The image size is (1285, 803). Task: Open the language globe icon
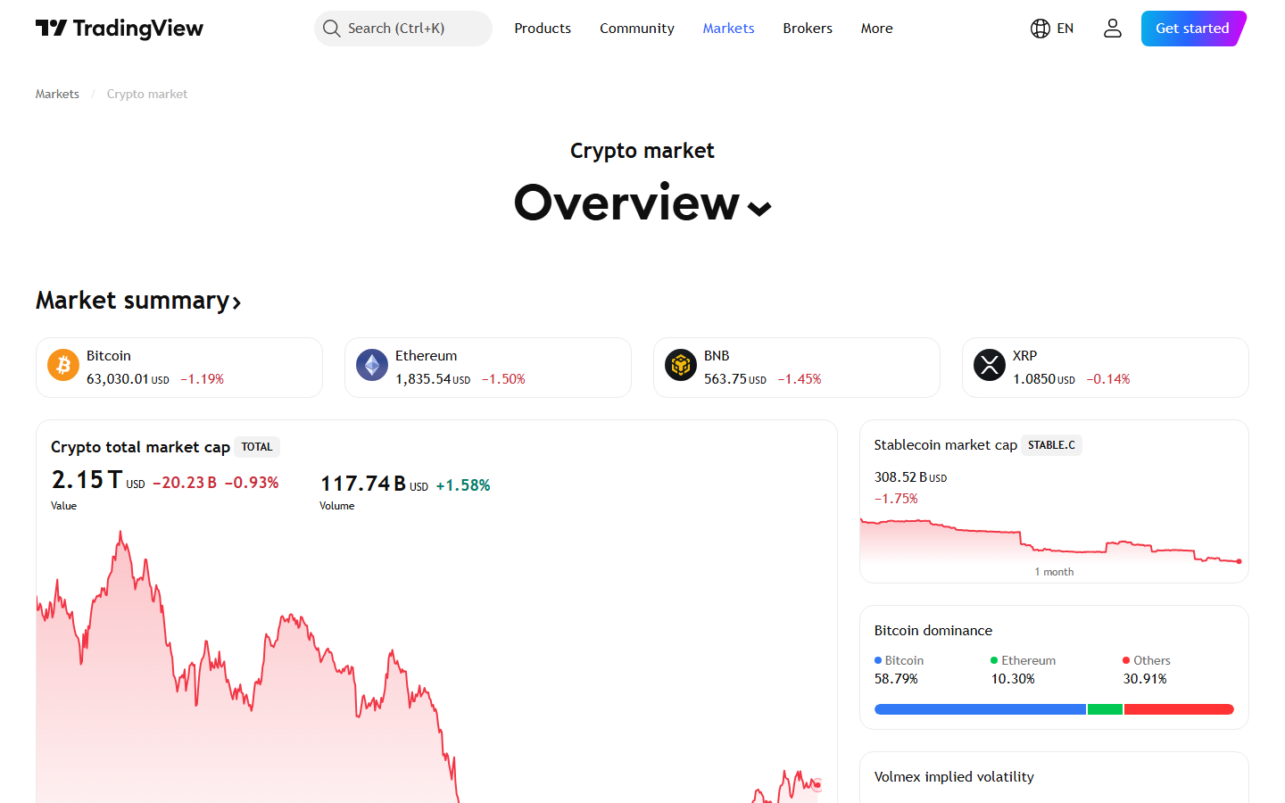coord(1040,29)
